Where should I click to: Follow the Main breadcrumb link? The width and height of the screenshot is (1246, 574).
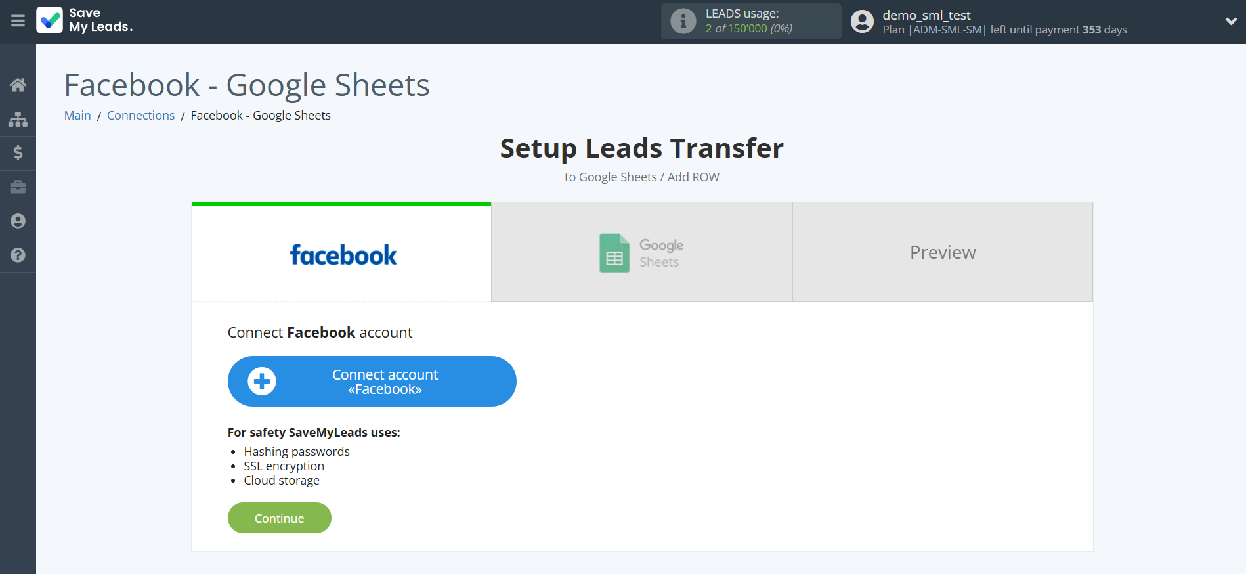(x=77, y=116)
